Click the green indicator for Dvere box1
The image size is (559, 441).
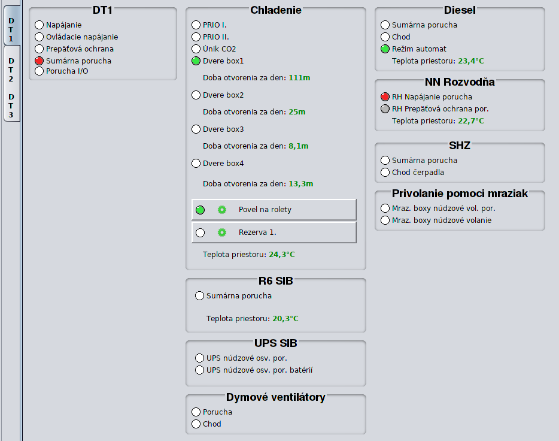coord(196,61)
